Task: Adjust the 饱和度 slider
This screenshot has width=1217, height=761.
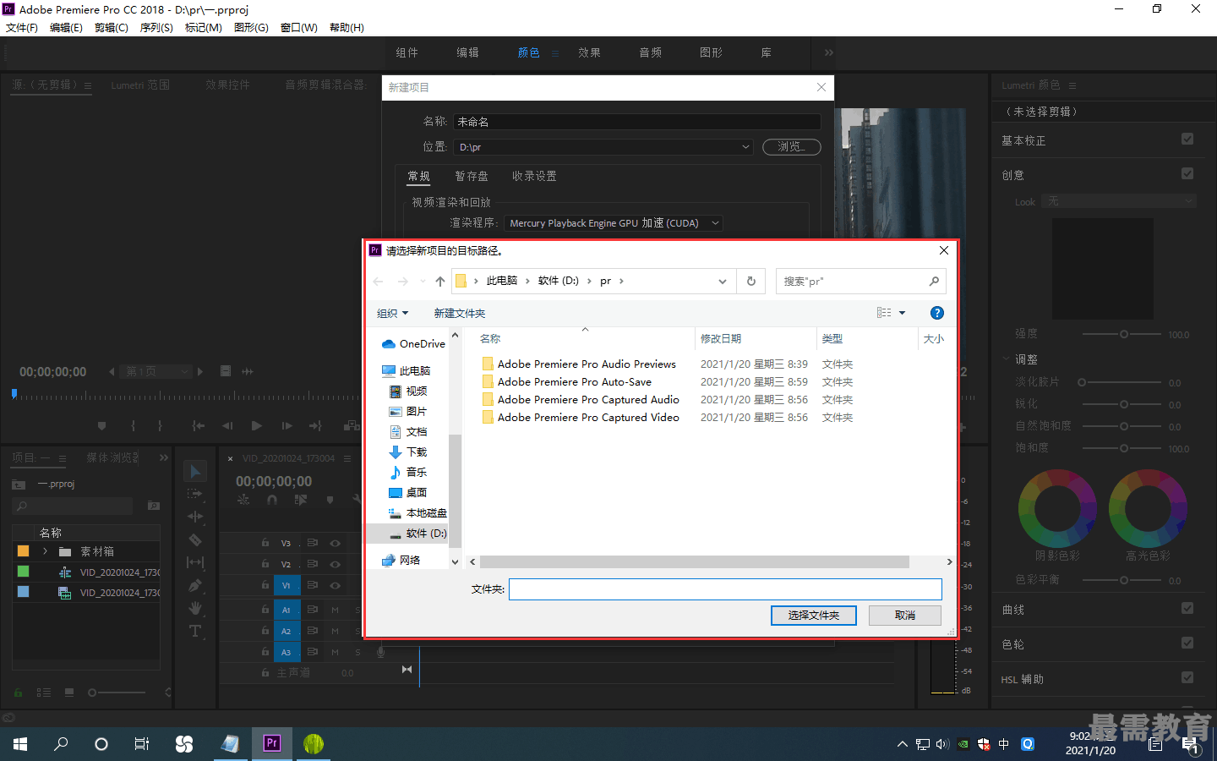Action: (x=1123, y=448)
